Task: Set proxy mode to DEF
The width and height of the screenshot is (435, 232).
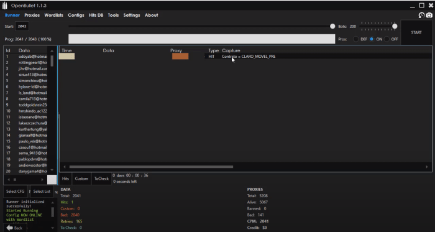Action: (x=355, y=39)
